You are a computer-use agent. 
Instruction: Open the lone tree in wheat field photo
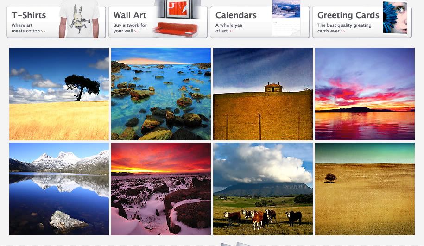coord(59,94)
